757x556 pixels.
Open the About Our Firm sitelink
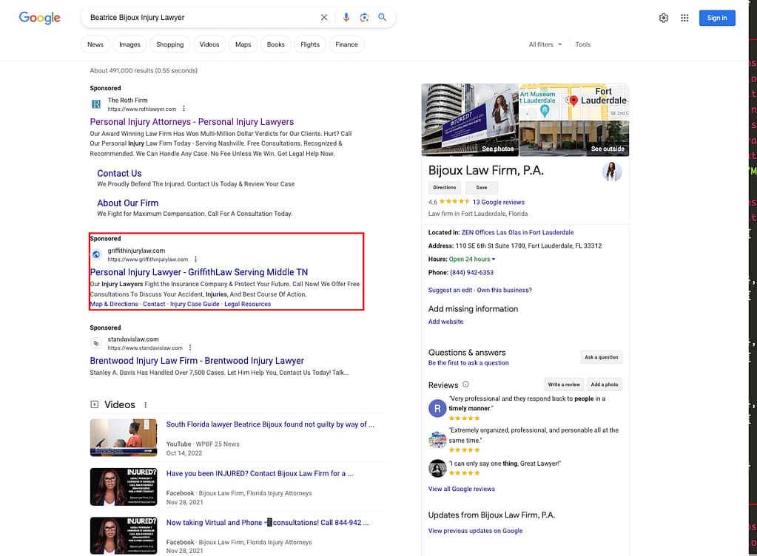point(127,203)
